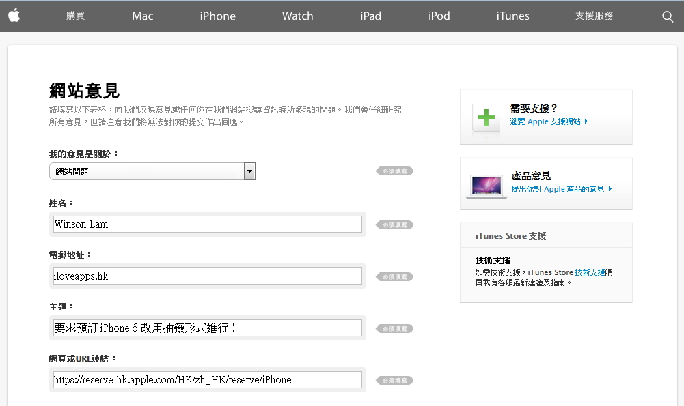Click the 主題 subject input field
This screenshot has width=684, height=406.
pos(208,328)
